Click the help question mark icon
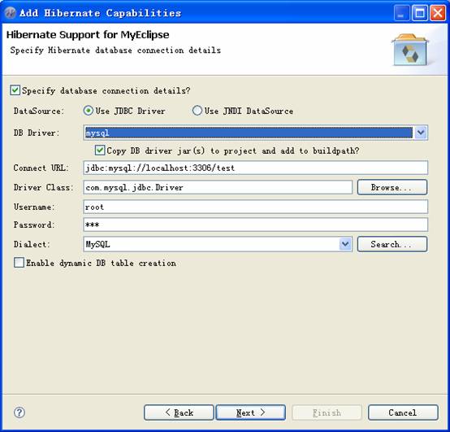Image resolution: width=450 pixels, height=432 pixels. pos(19,412)
